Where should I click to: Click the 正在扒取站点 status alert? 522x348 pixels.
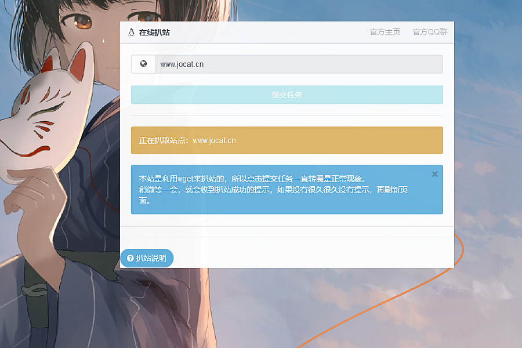[x=287, y=140]
